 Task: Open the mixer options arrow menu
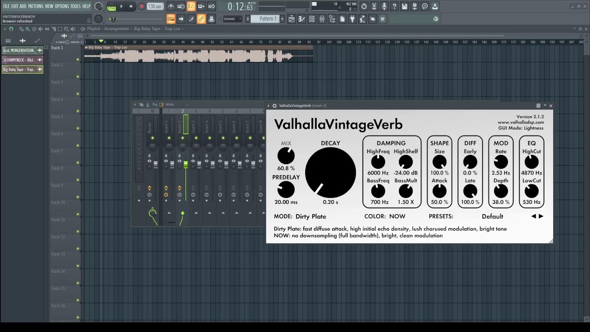[x=135, y=105]
